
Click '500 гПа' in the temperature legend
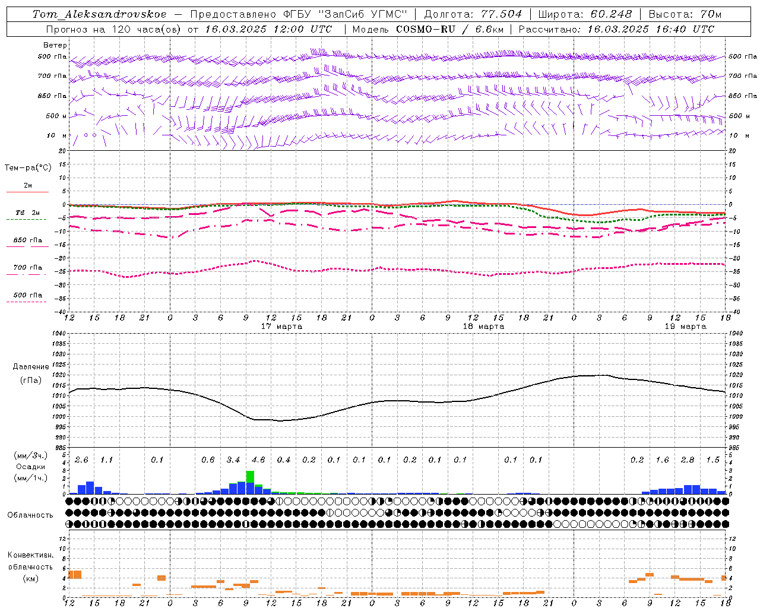pyautogui.click(x=27, y=295)
